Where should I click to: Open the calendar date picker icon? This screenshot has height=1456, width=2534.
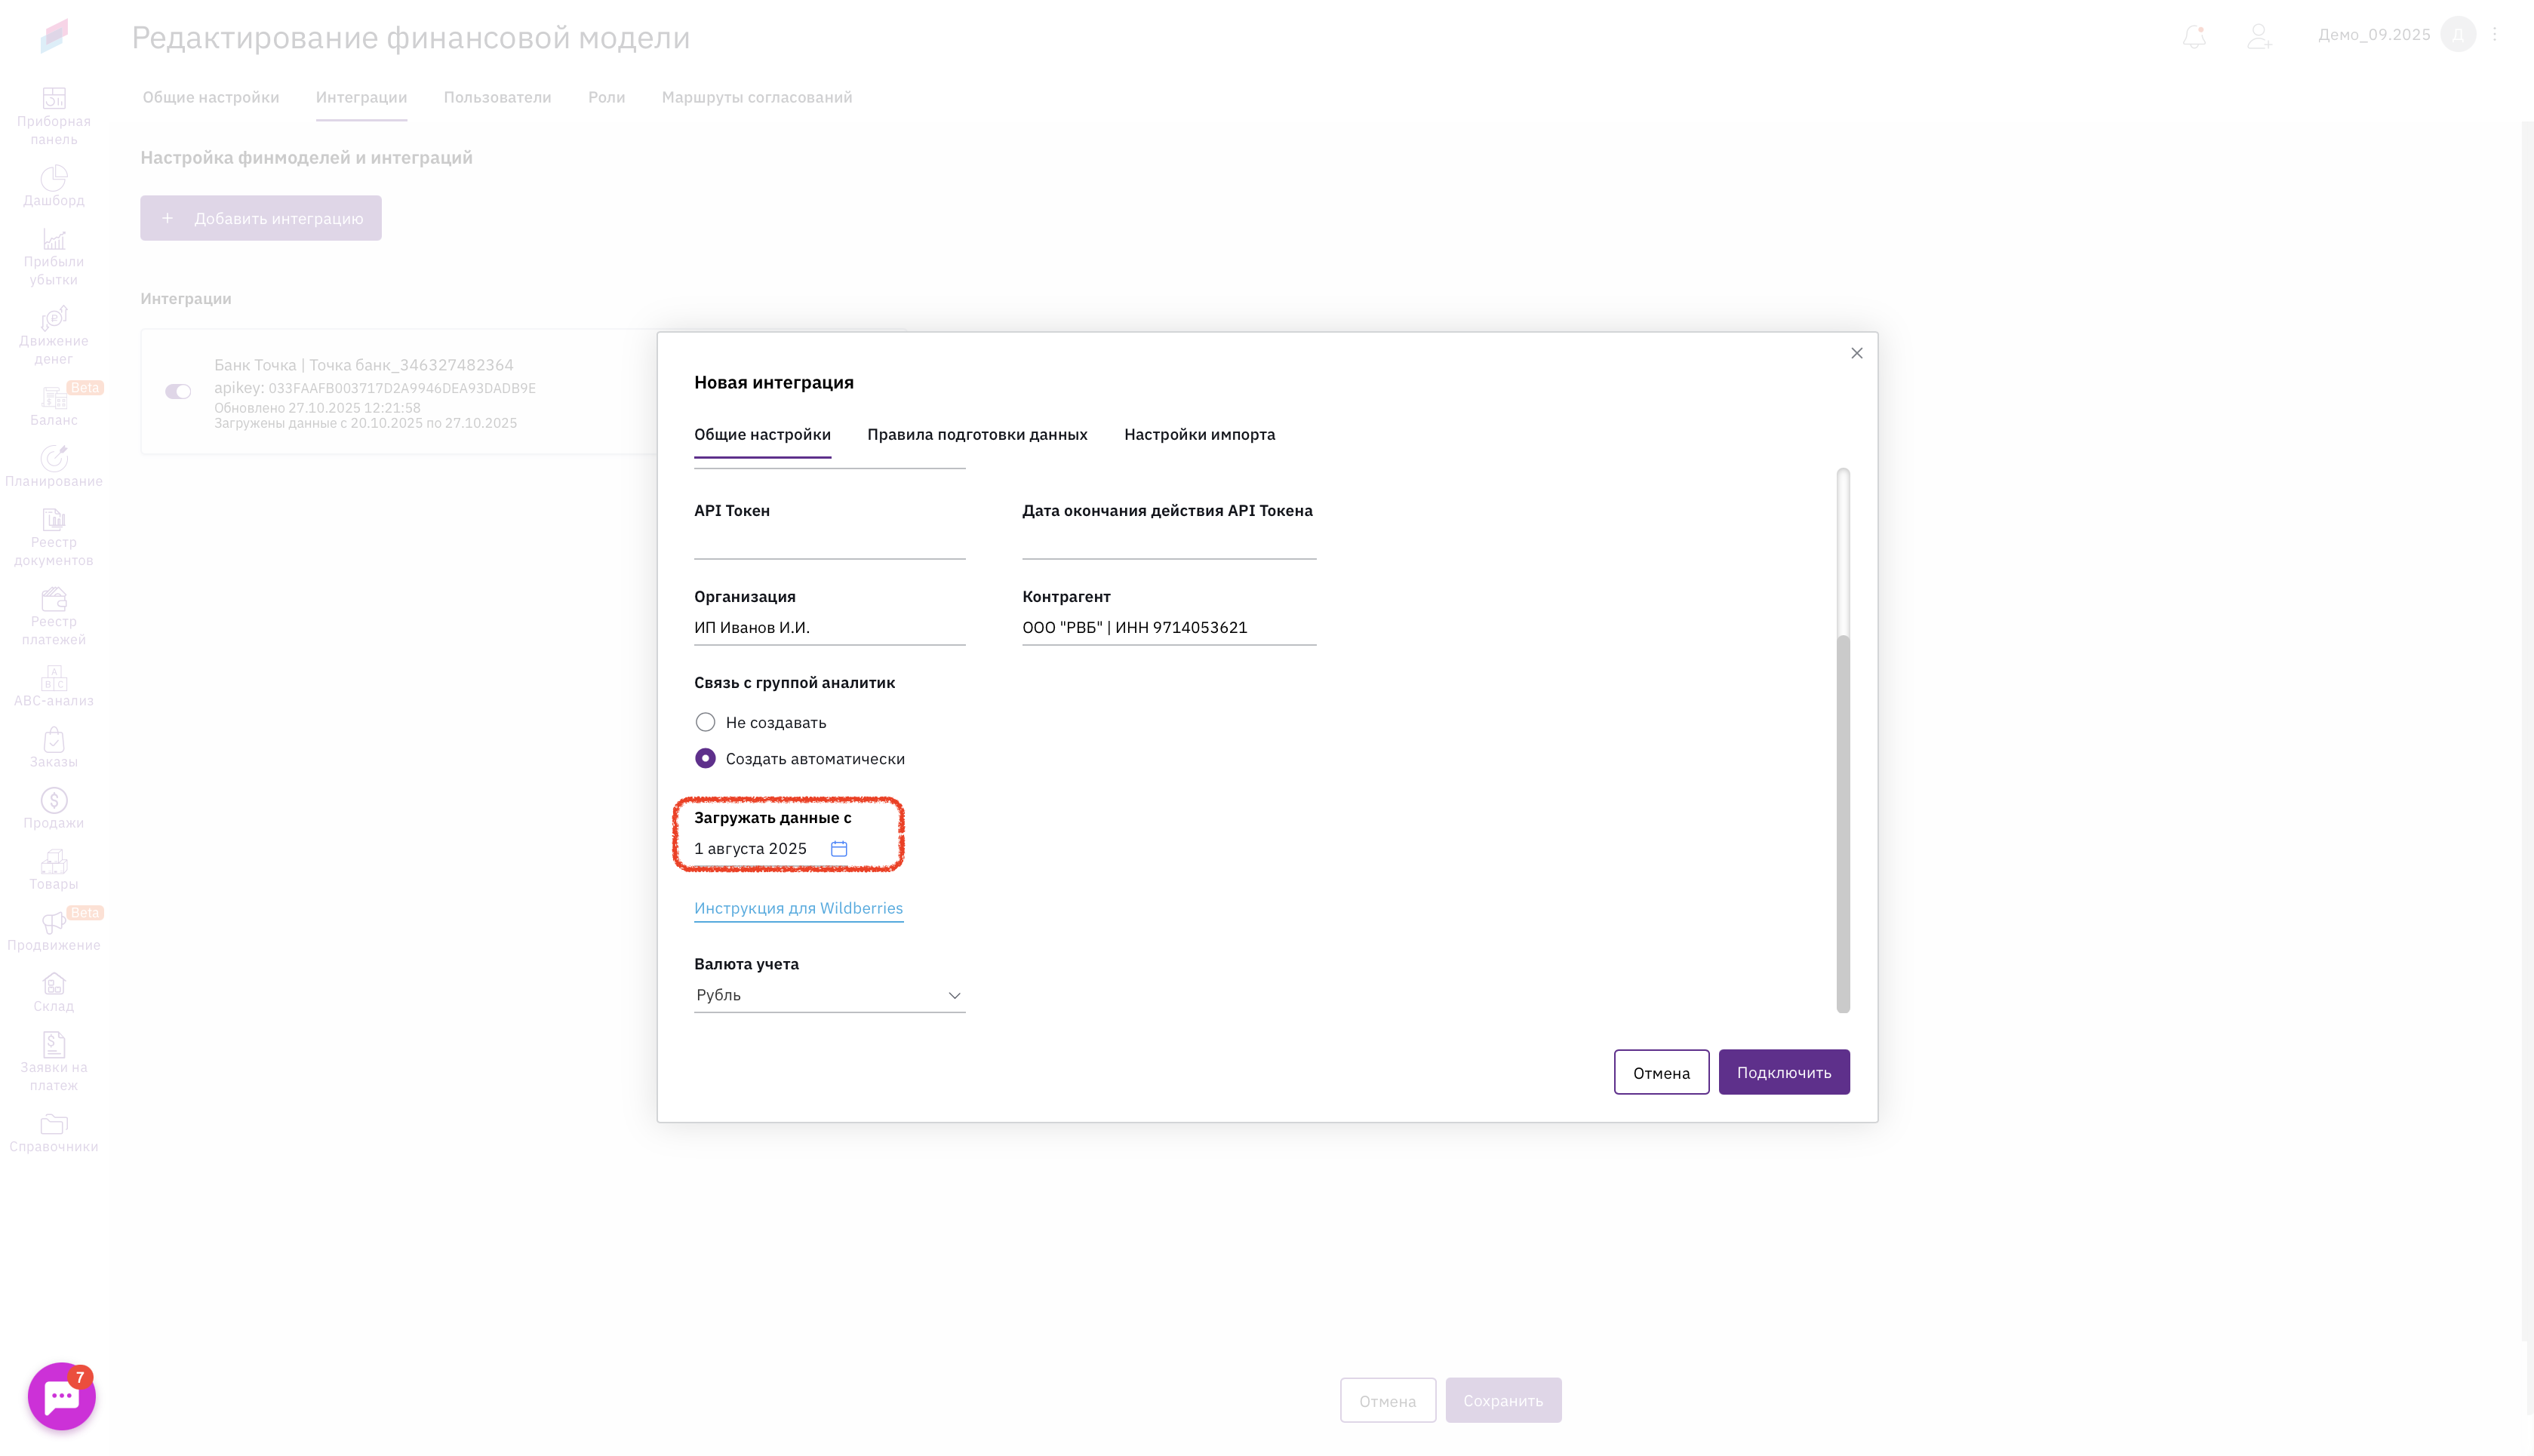pos(839,848)
